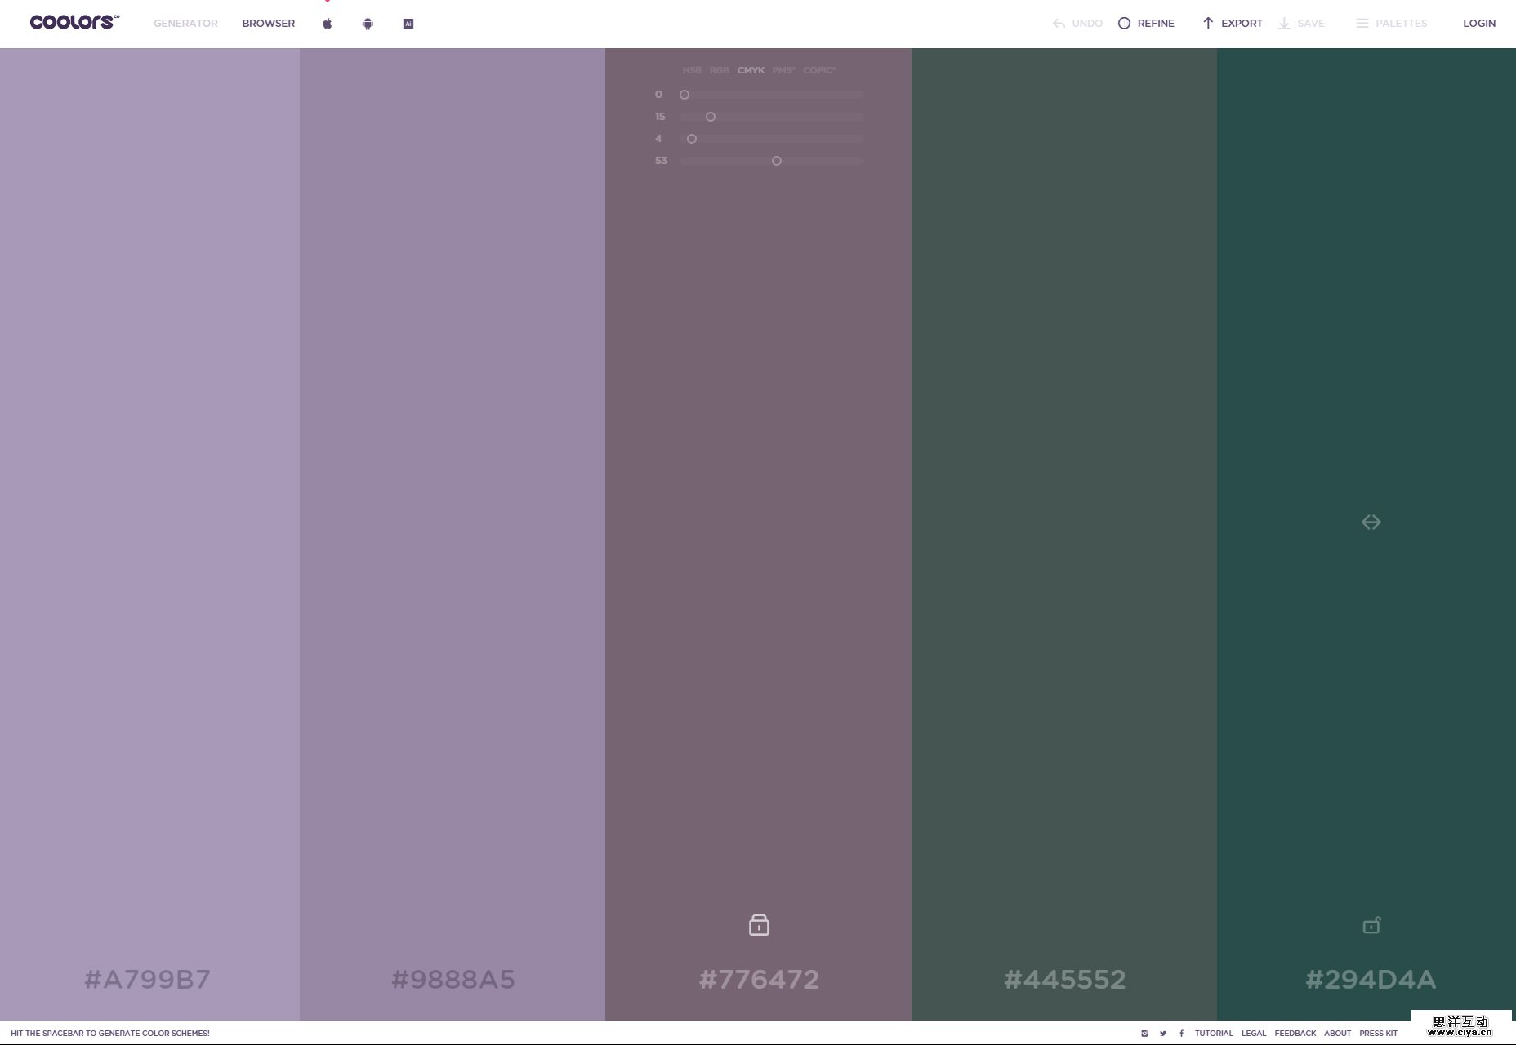The height and width of the screenshot is (1045, 1516).
Task: Click the Refine circle icon
Action: [1125, 23]
